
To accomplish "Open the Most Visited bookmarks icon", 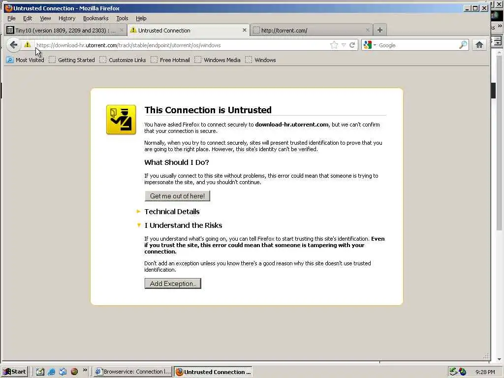I will (10, 60).
